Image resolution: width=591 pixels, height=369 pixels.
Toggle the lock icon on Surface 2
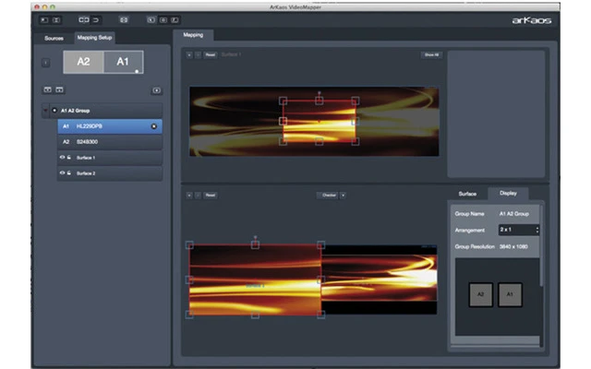(69, 173)
